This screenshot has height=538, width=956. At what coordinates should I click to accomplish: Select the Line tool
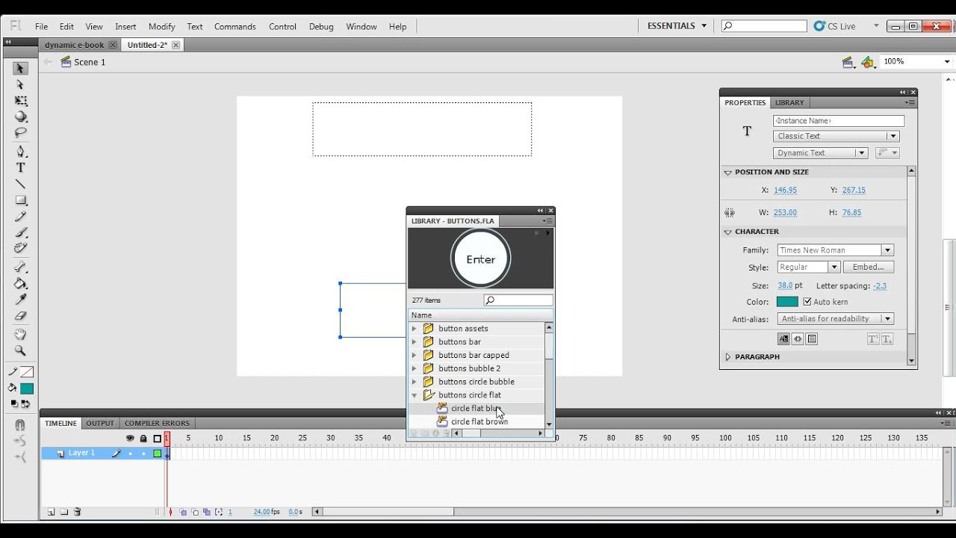point(21,185)
